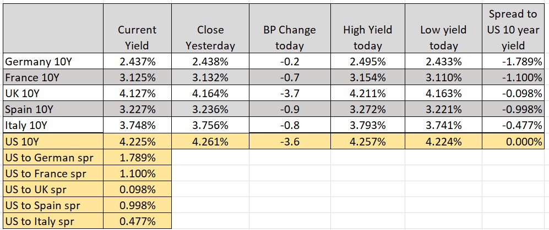Click the Spain 10Y BP change -0.9 cell
549x230 pixels.
pos(290,109)
